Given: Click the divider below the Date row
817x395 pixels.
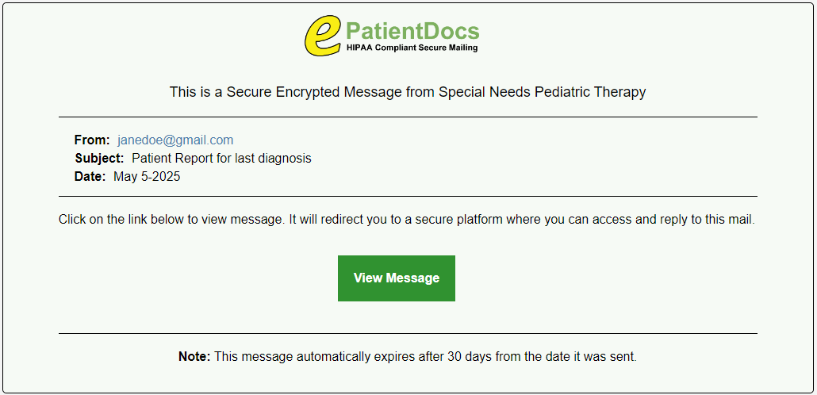Looking at the screenshot, I should [x=408, y=197].
